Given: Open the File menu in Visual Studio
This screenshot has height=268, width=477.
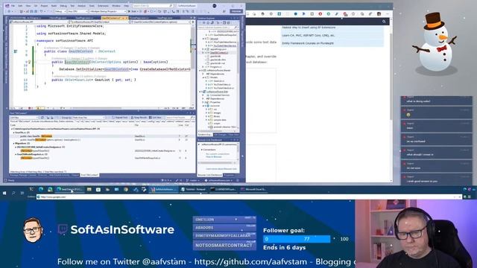Looking at the screenshot, I should point(13,6).
